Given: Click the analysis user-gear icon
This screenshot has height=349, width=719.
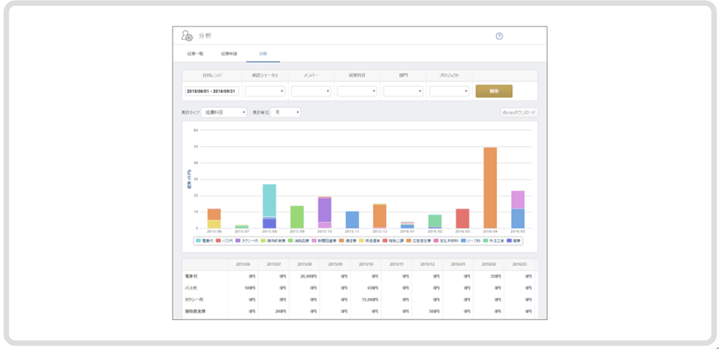Looking at the screenshot, I should point(187,36).
